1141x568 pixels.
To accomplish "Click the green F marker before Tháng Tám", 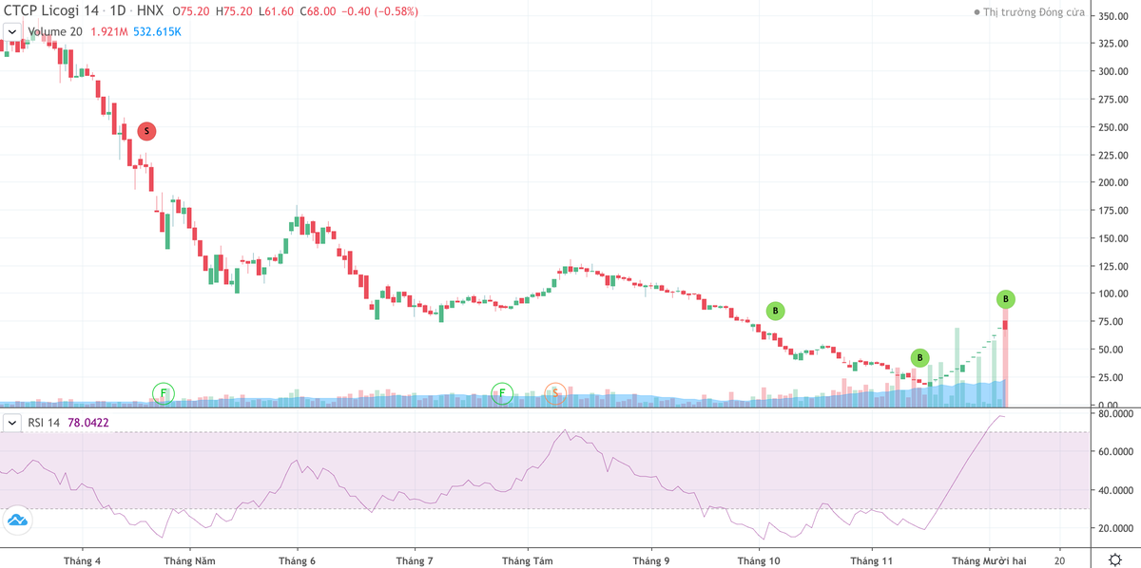I will 502,393.
